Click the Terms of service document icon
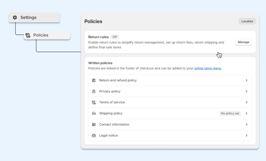 click(x=94, y=102)
